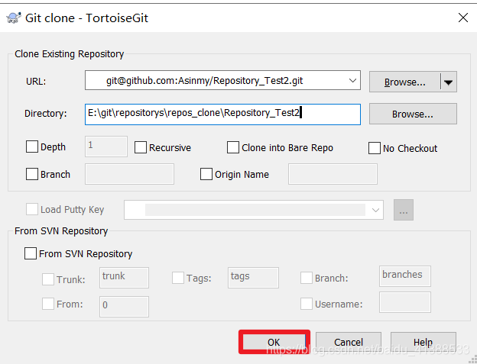Screen dimensions: 477x364
Task: Click the Username text field
Action: point(405,302)
